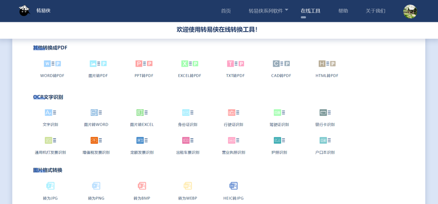Click the OCR文字识别 section heading
The width and height of the screenshot is (438, 204).
coord(48,97)
